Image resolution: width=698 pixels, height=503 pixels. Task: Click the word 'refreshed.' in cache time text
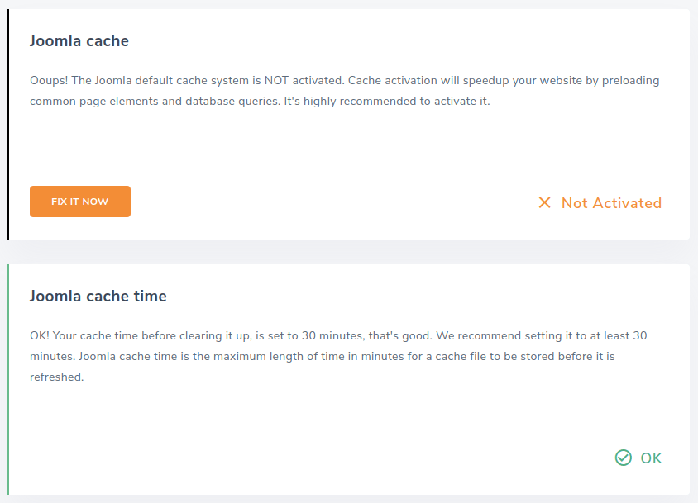(56, 377)
